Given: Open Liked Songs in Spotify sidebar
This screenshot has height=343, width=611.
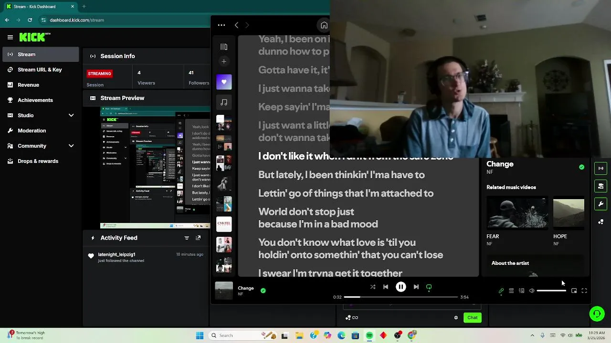Looking at the screenshot, I should click(224, 82).
